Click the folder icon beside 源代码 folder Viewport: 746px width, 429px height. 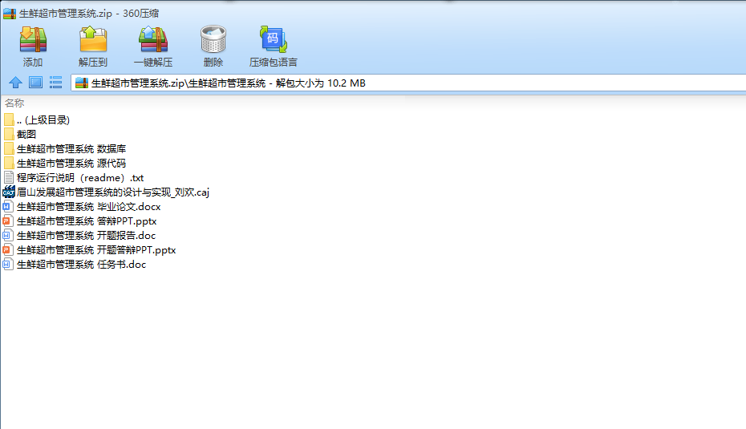(9, 163)
